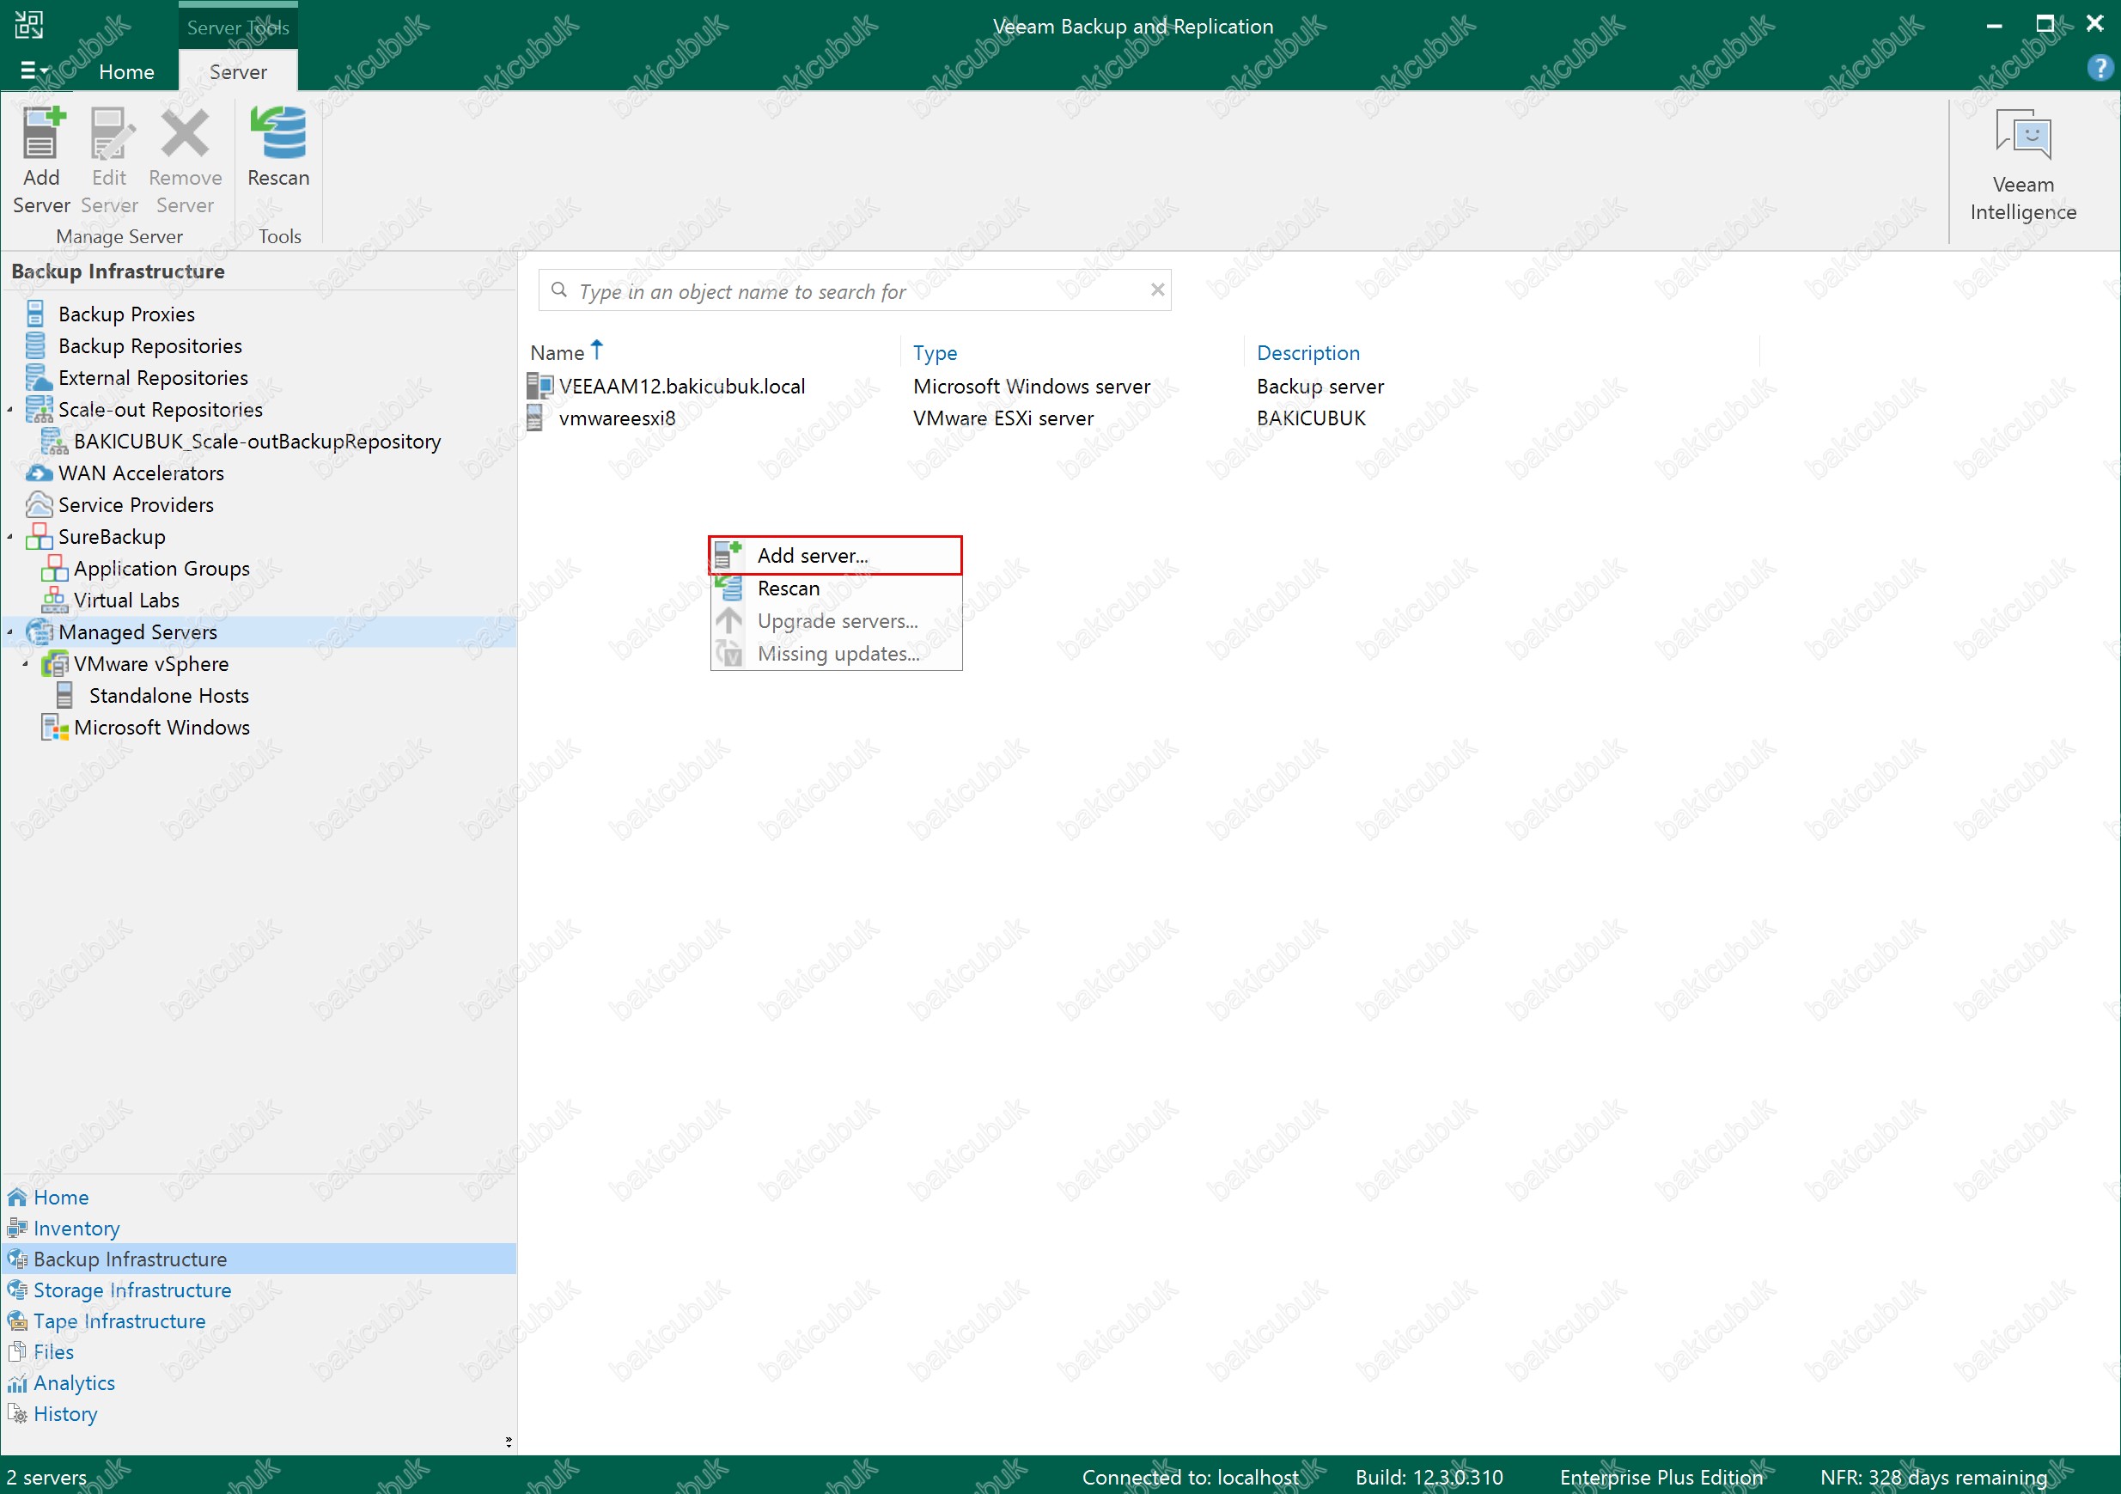Screen dimensions: 2121x1494
Task: Click the Service Providers tree icon
Action: tap(38, 504)
